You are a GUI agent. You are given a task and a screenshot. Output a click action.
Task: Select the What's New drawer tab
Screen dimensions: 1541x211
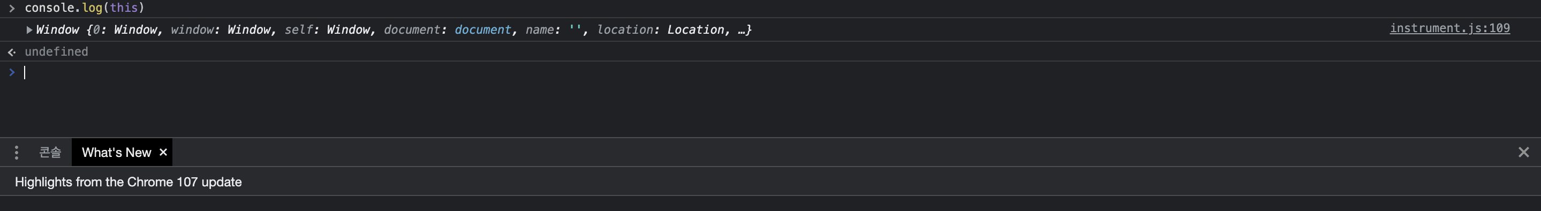(x=117, y=153)
